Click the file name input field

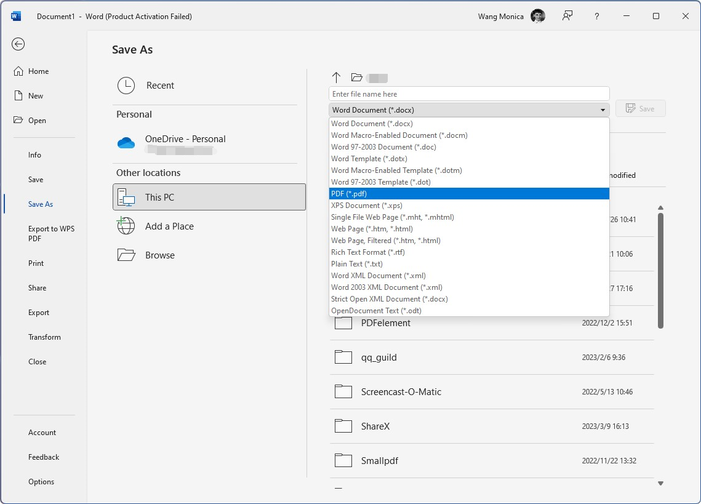[469, 94]
